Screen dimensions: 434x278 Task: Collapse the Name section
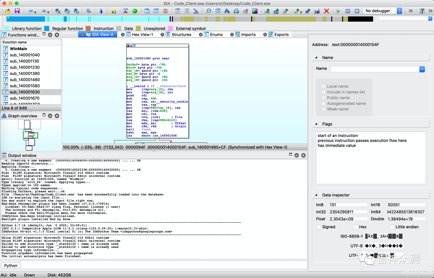coord(316,57)
